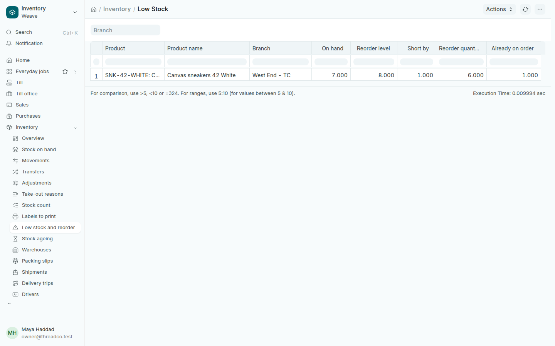Viewport: 555px width, 346px height.
Task: Sort by the Reorder level column header
Action: pos(373,48)
